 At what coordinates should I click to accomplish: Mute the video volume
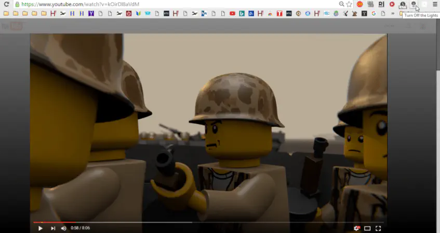click(x=63, y=228)
